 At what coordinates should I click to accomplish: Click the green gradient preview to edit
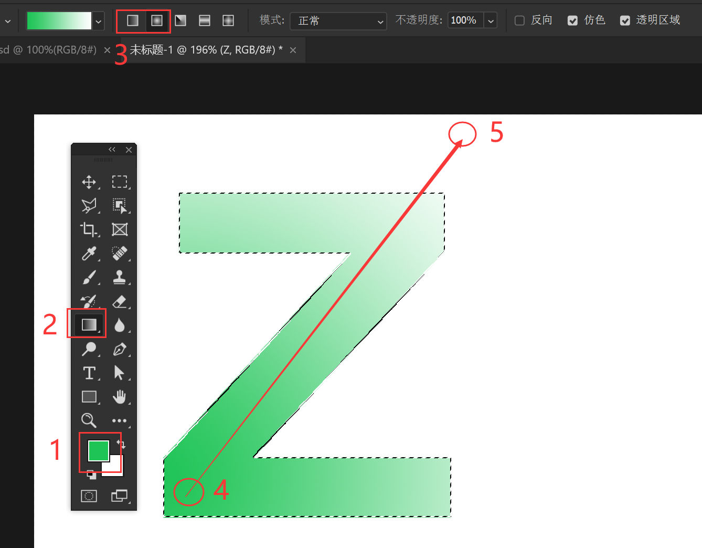(59, 21)
